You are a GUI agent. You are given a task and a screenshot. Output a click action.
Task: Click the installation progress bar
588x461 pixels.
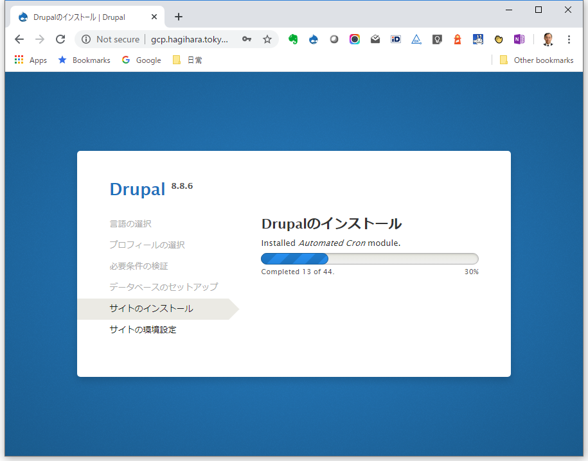(x=370, y=259)
